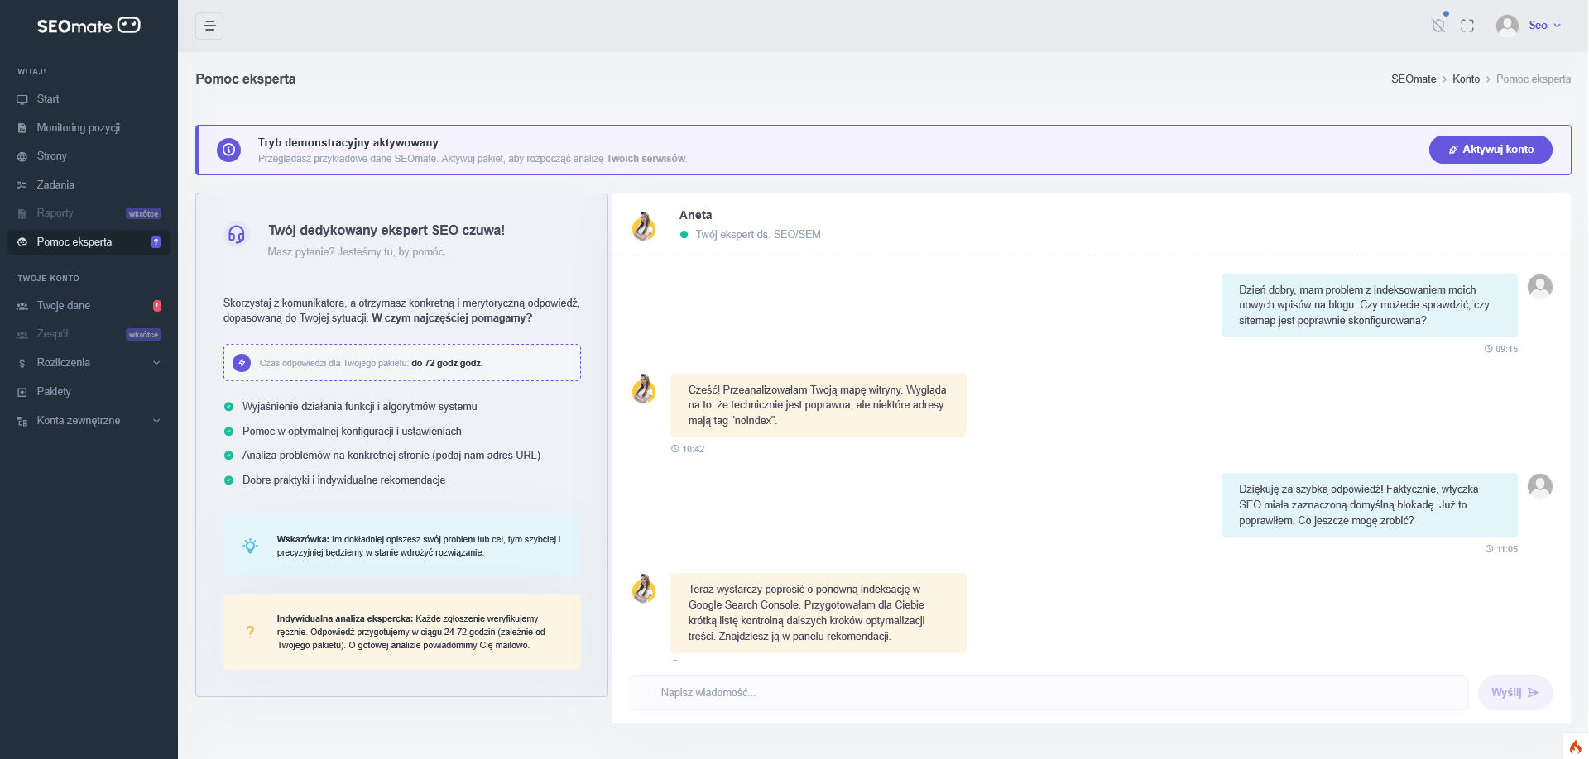Image resolution: width=1589 pixels, height=759 pixels.
Task: Click the SEOmate logo
Action: tap(89, 26)
